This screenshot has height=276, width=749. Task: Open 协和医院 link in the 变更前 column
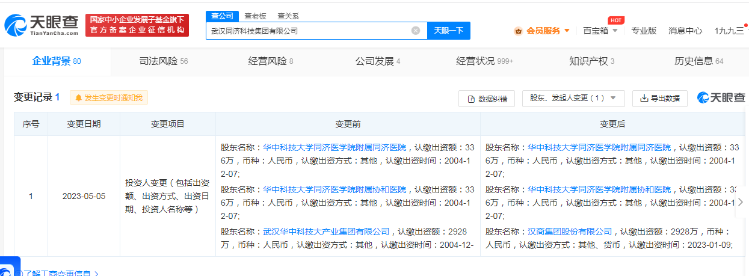click(334, 189)
